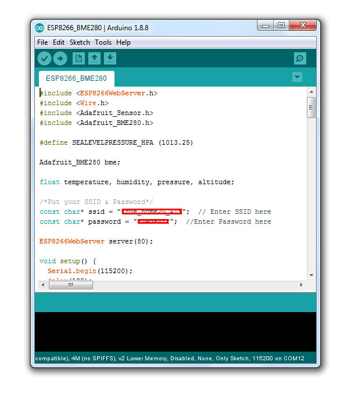The image size is (351, 394).
Task: Click the horizontal scrollbar left arrow
Action: tap(43, 285)
